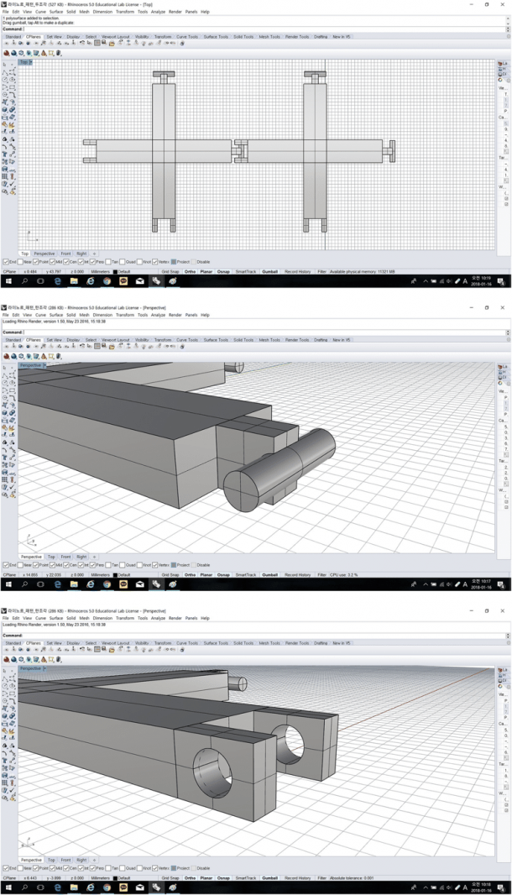
Task: Switch to Solid Tools tab in top window
Action: [243, 37]
